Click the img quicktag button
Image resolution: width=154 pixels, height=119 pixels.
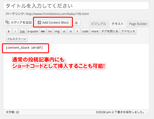57,31
